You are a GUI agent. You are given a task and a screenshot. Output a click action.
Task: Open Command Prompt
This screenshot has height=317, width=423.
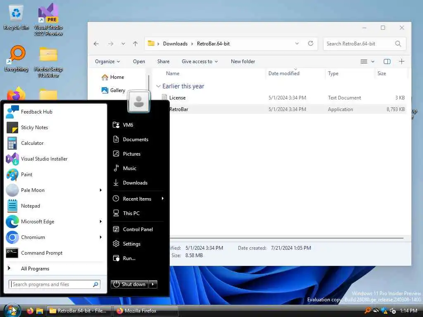click(55, 253)
